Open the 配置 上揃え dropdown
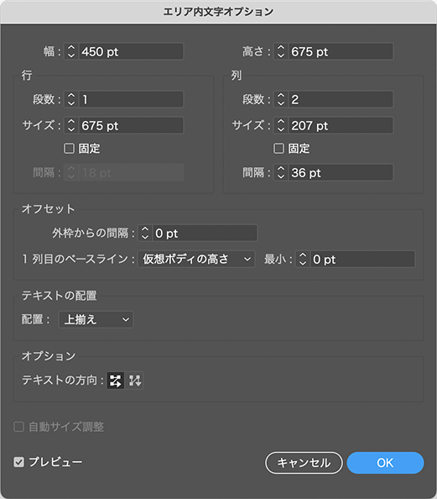Viewport: 437px width, 499px height. (96, 319)
